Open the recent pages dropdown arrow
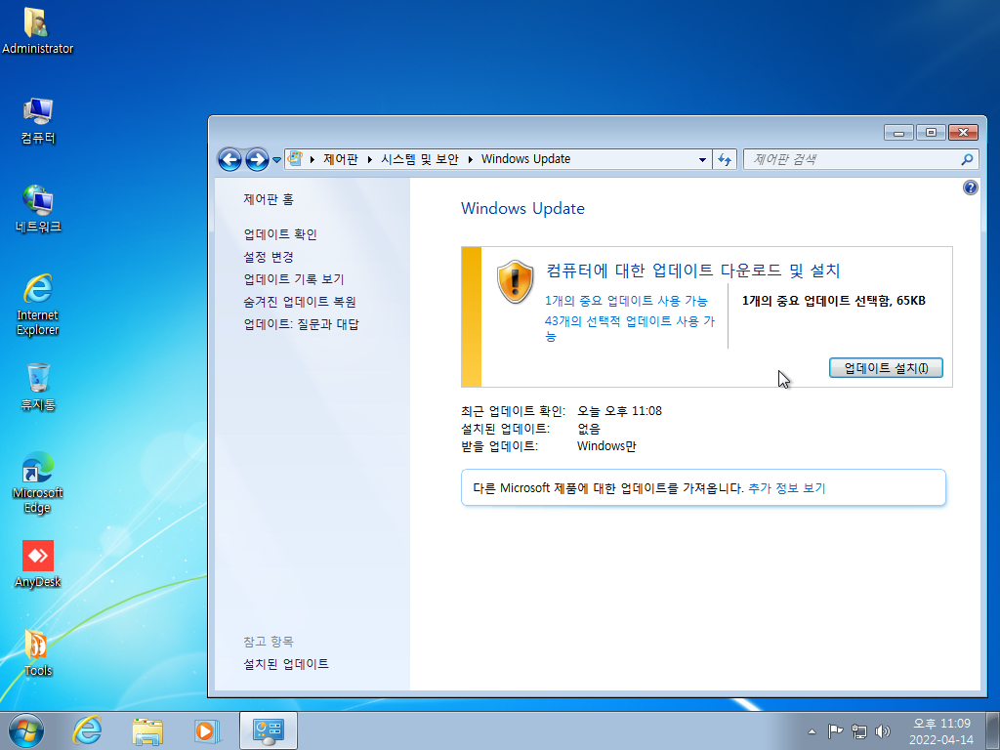 pyautogui.click(x=276, y=160)
